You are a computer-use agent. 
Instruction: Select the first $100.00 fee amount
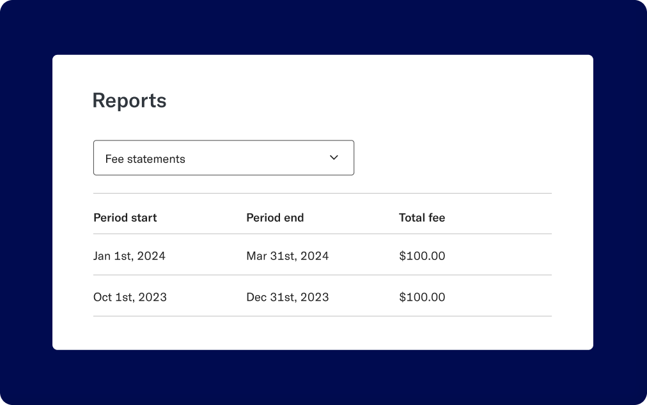coord(422,256)
